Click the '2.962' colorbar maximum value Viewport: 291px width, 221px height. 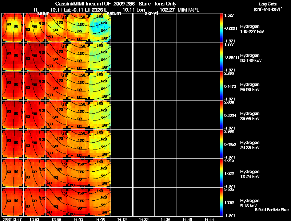pyautogui.click(x=229, y=132)
